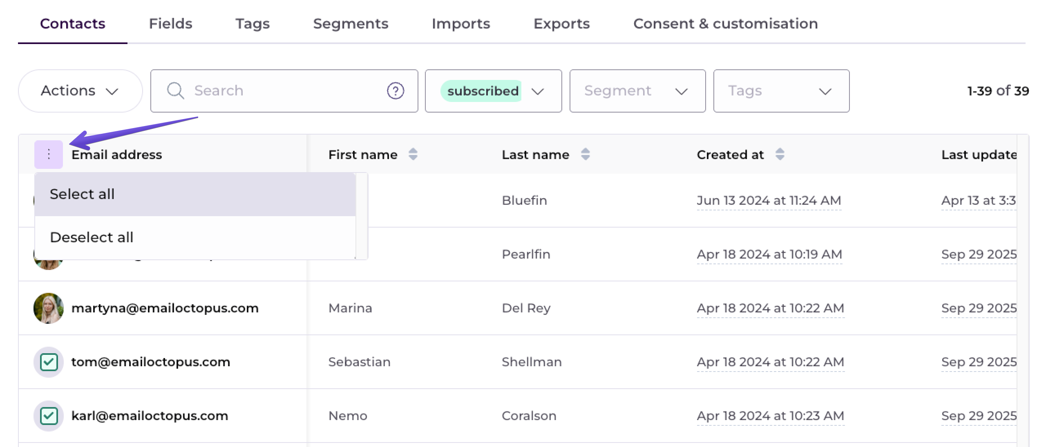Sort contacts by Last name

click(585, 154)
